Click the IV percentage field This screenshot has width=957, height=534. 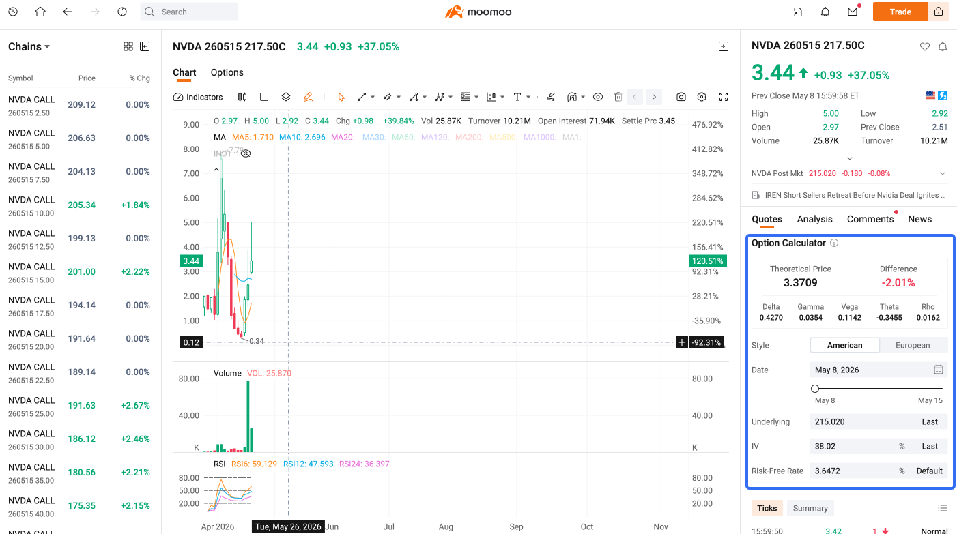[x=860, y=446]
